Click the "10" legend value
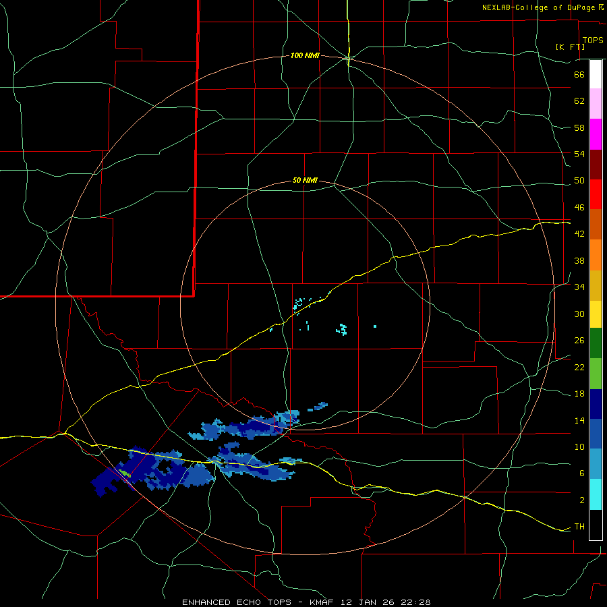The image size is (607, 607). click(579, 447)
